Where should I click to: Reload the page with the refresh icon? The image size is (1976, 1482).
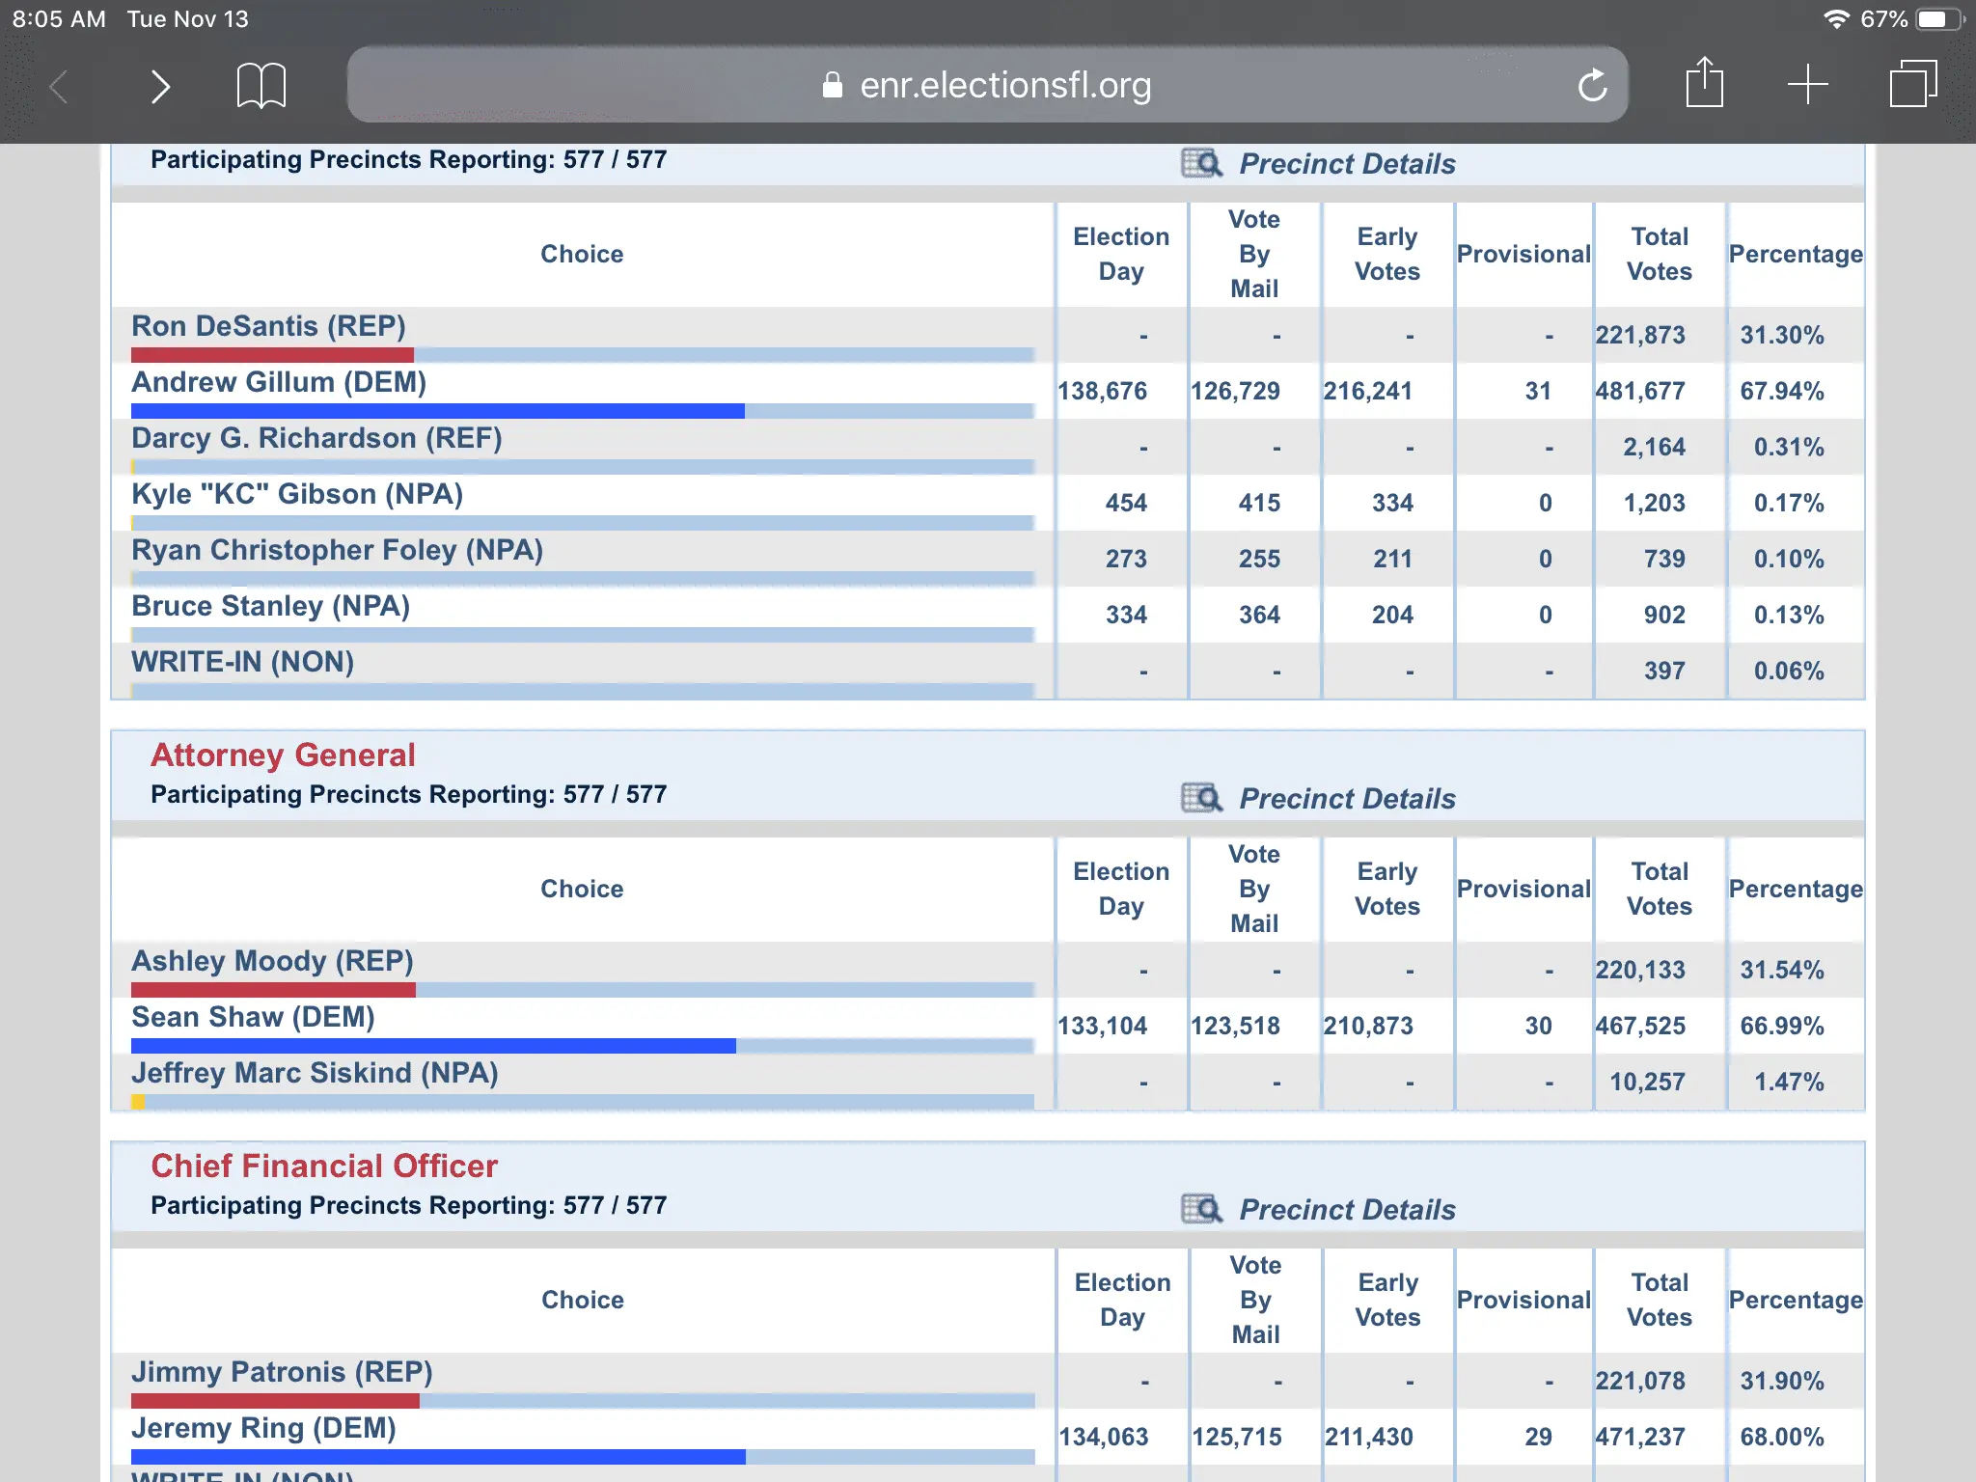1592,86
